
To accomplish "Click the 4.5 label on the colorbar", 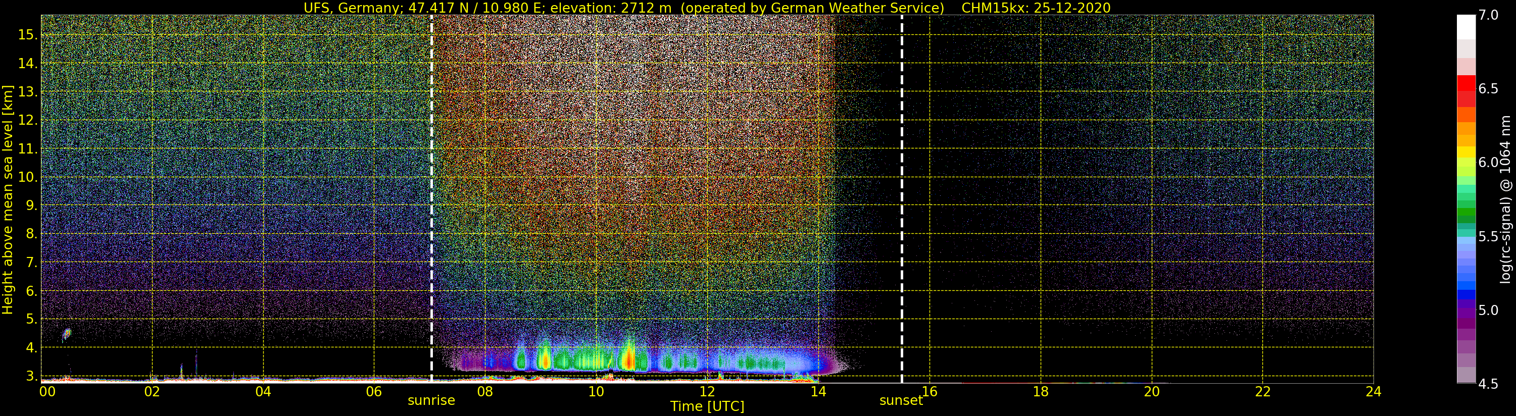I will (x=1488, y=384).
